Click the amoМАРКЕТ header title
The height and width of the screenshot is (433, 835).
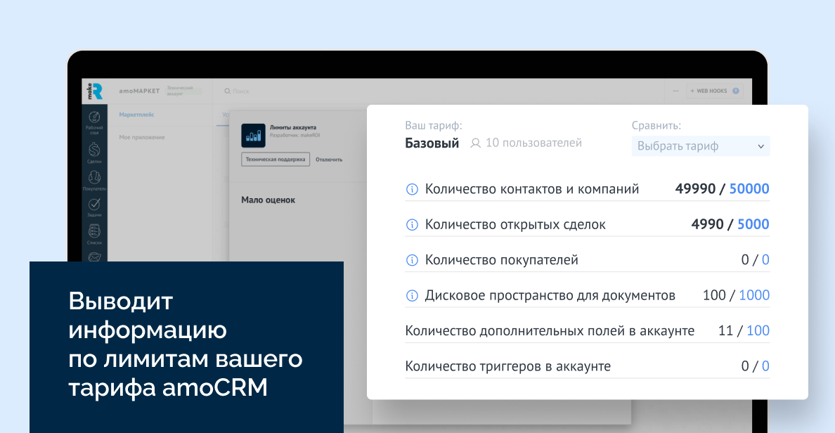139,91
